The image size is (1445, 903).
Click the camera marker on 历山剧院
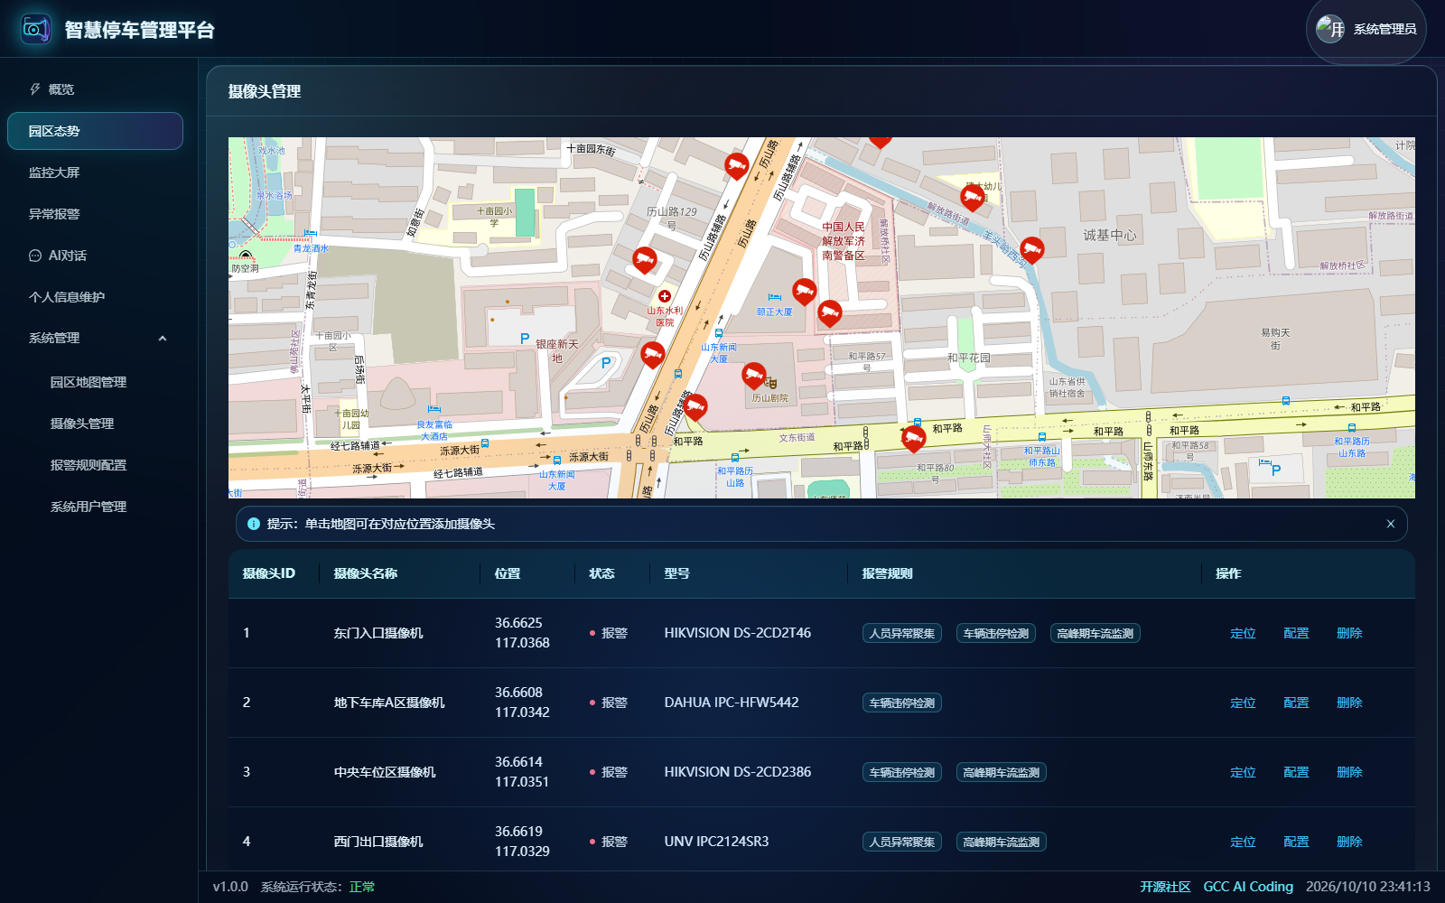pos(754,376)
